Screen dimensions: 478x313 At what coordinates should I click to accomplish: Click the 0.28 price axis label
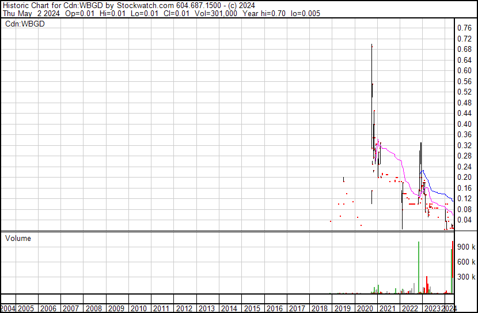click(464, 156)
